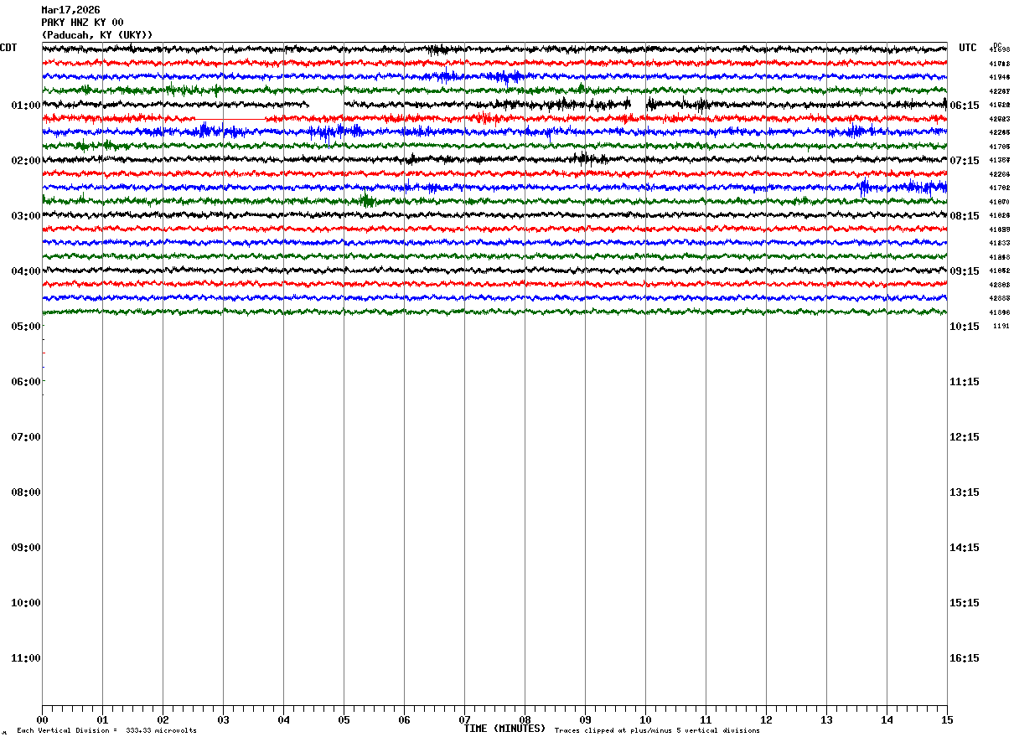Click the '10:15' UTC time label
Viewport: 1014px width, 742px height.
pos(965,327)
